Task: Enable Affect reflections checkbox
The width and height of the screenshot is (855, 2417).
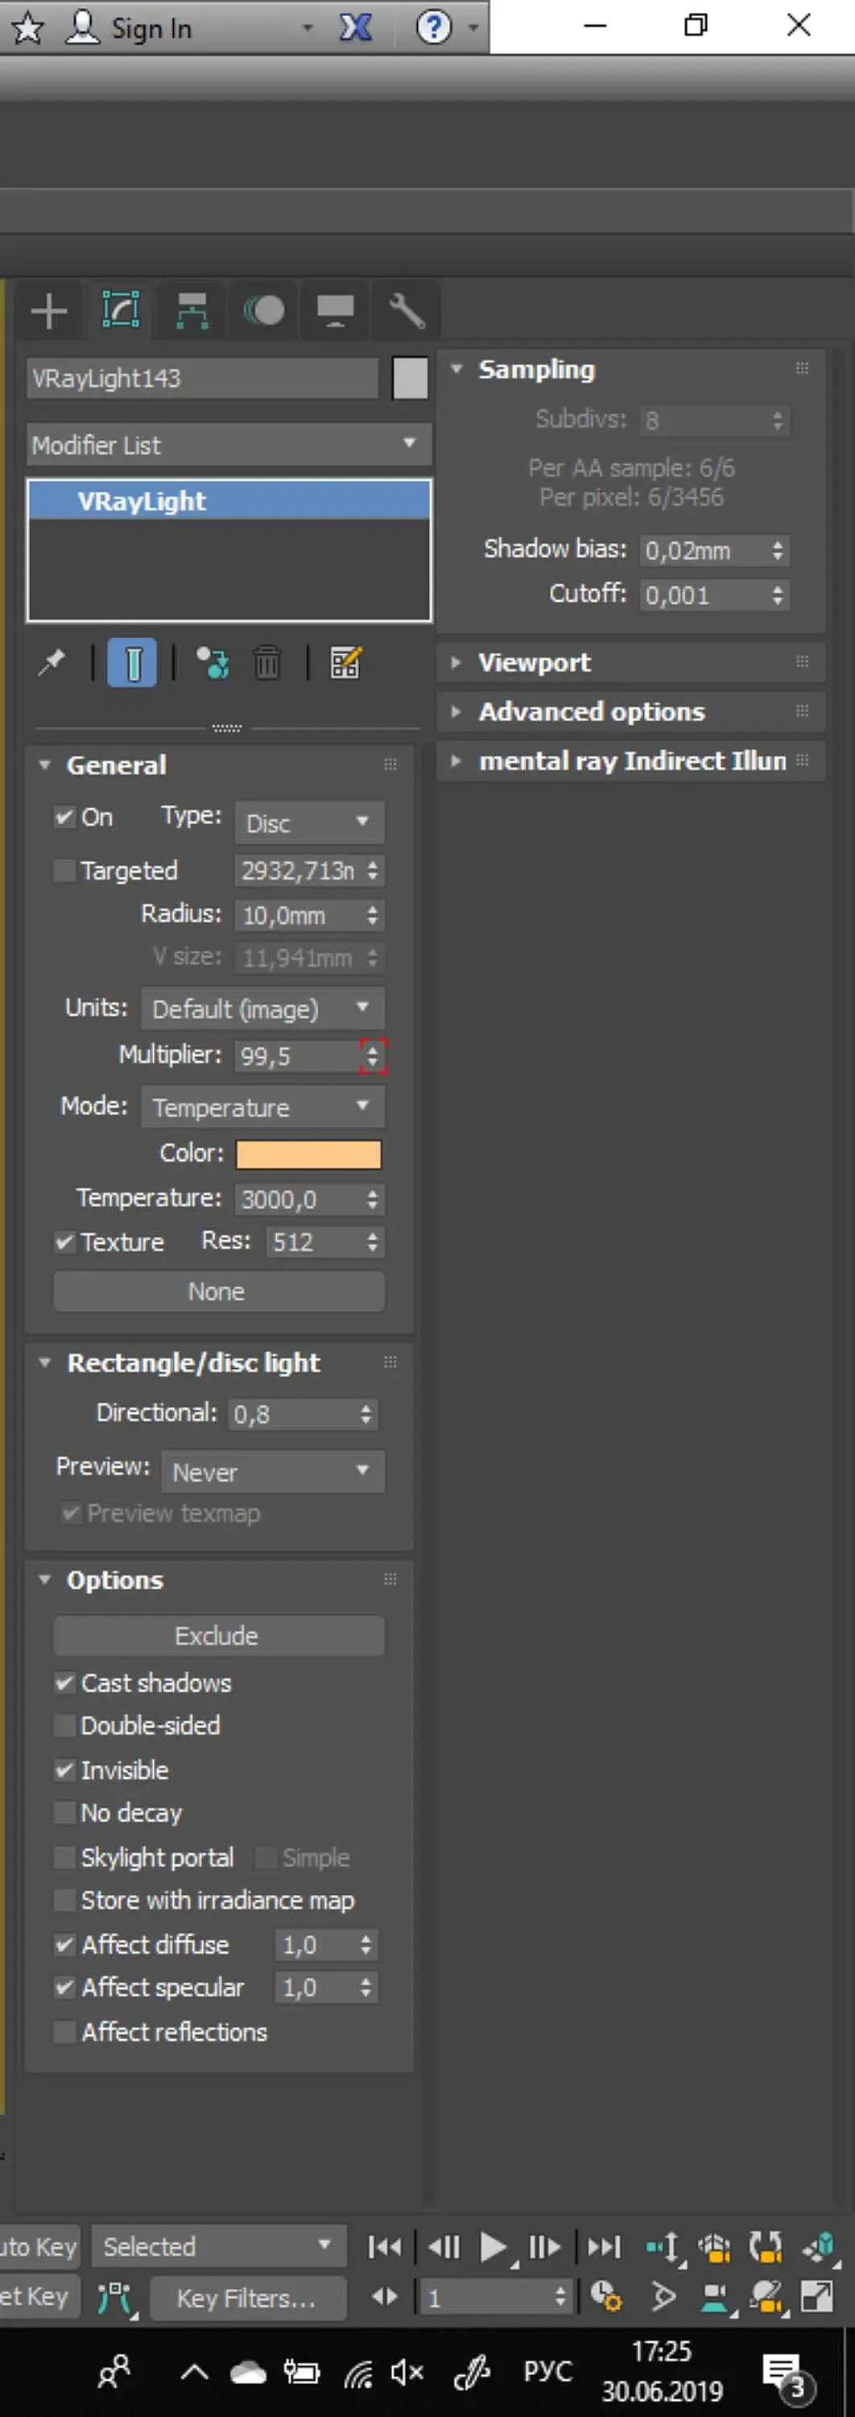Action: point(64,2031)
